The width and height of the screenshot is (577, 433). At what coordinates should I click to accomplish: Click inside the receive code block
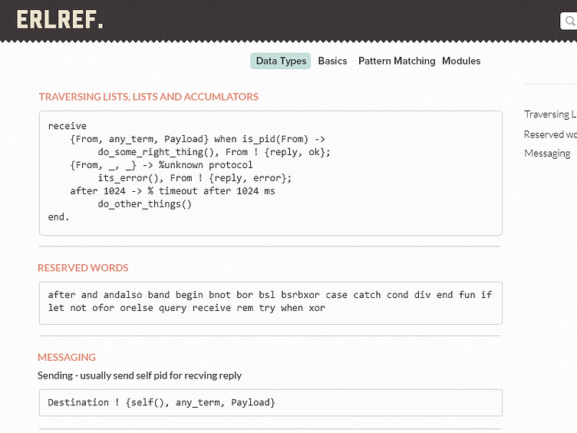(271, 173)
